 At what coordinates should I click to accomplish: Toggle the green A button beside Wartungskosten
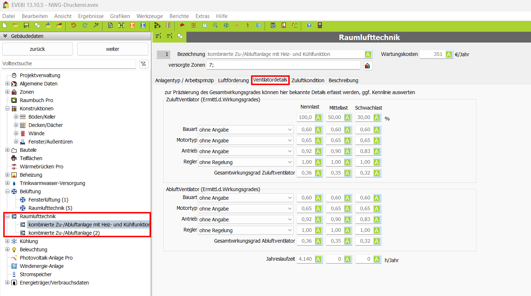449,54
